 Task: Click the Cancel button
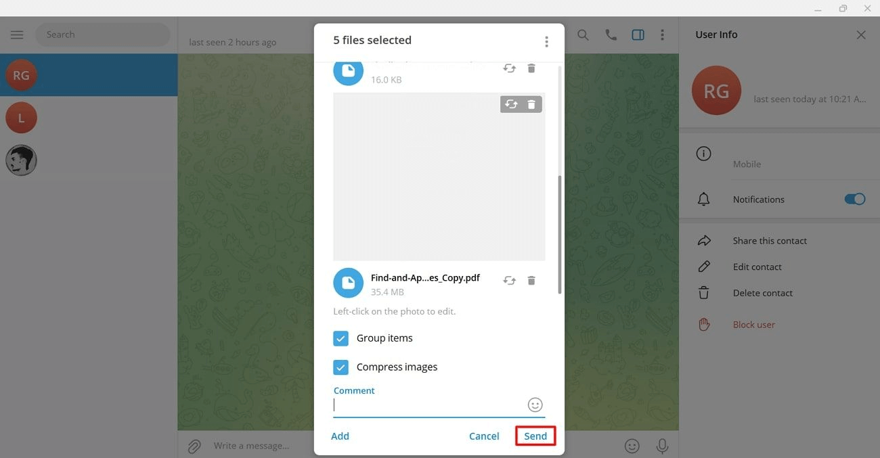click(484, 436)
